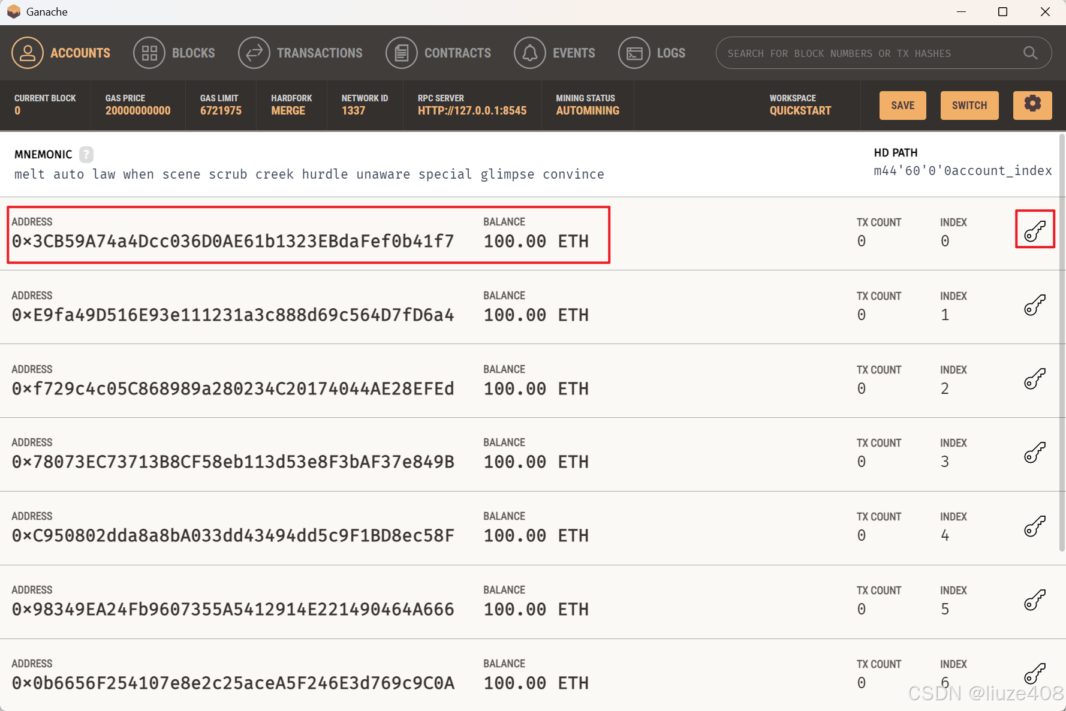
Task: Click the Ganache app icon in title bar
Action: pos(13,12)
